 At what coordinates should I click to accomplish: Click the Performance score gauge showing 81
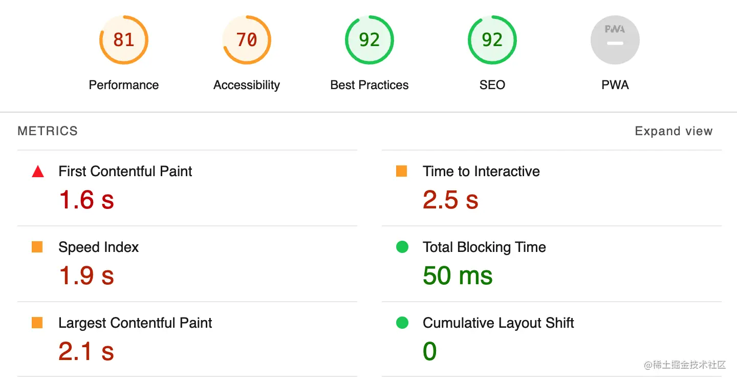click(x=123, y=40)
